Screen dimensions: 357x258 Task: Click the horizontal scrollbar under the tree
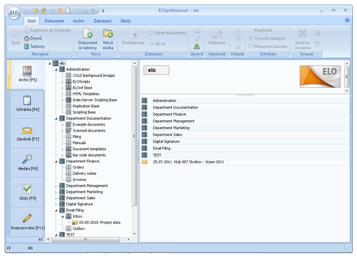[x=85, y=239]
